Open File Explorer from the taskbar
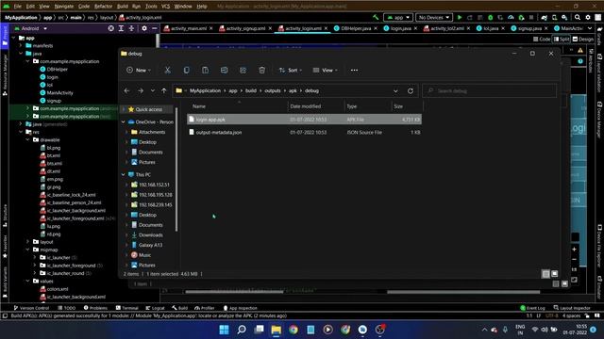This screenshot has height=339, width=604. click(277, 330)
